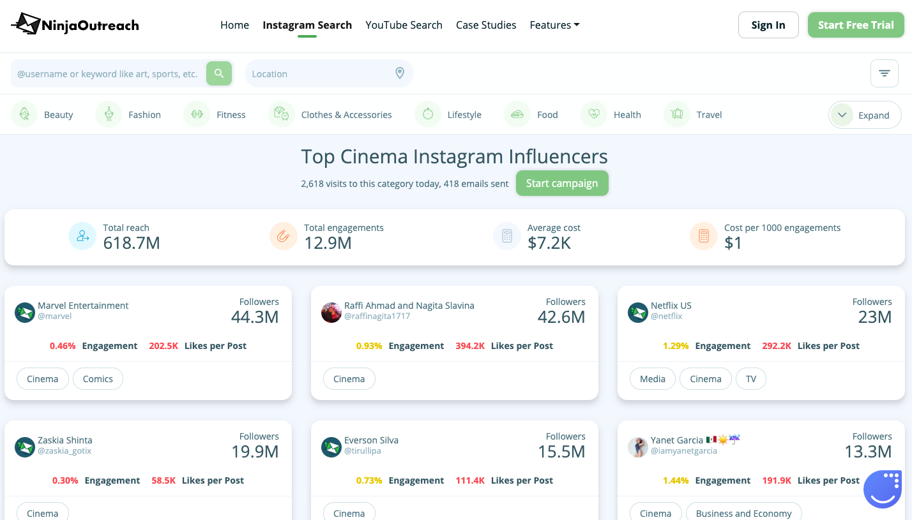This screenshot has width=912, height=520.
Task: Expand the category list
Action: (865, 115)
